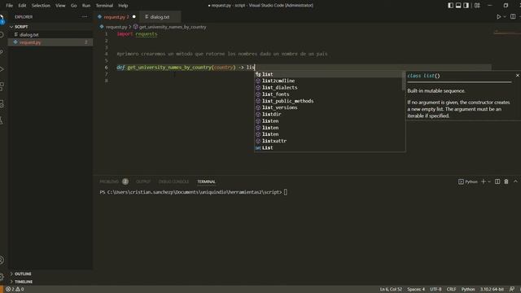521x293 pixels.
Task: Open the Testing flask view
Action: click(x=2, y=121)
